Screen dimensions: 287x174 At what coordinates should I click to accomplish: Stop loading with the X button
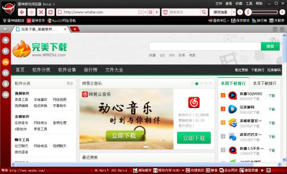pos(41,12)
